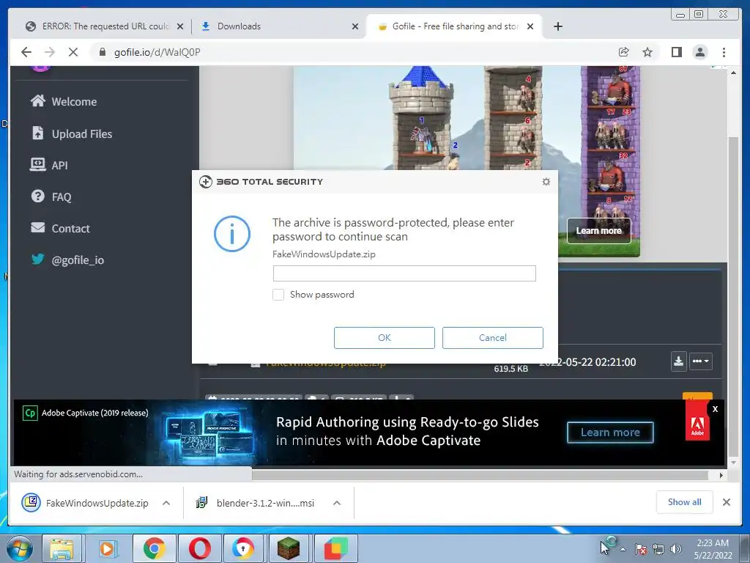Focus the archive password input field
The width and height of the screenshot is (750, 563).
(404, 273)
